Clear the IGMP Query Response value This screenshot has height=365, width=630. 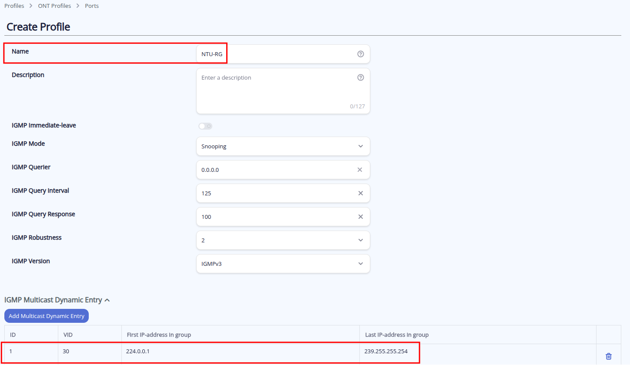360,217
